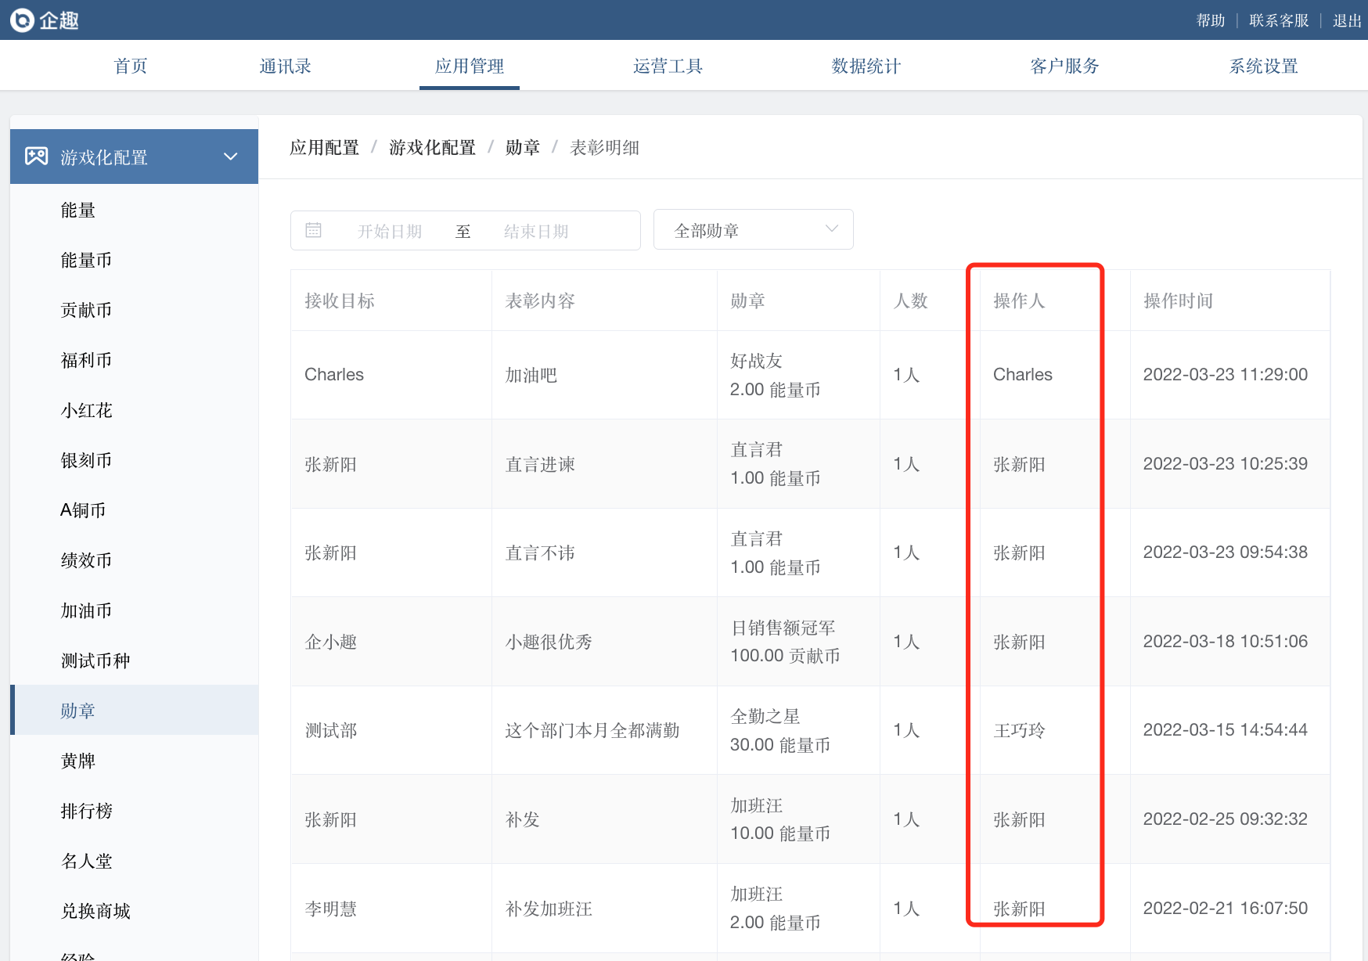
Task: Open 加油币 sidebar item
Action: 134,610
